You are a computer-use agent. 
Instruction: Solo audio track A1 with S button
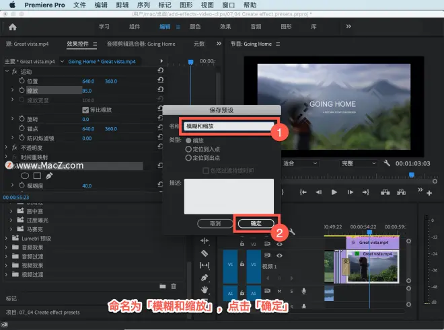click(292, 291)
